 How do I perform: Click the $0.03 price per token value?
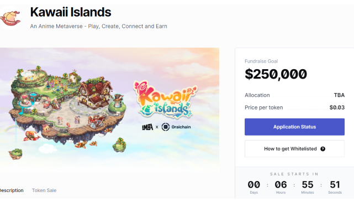pos(337,107)
